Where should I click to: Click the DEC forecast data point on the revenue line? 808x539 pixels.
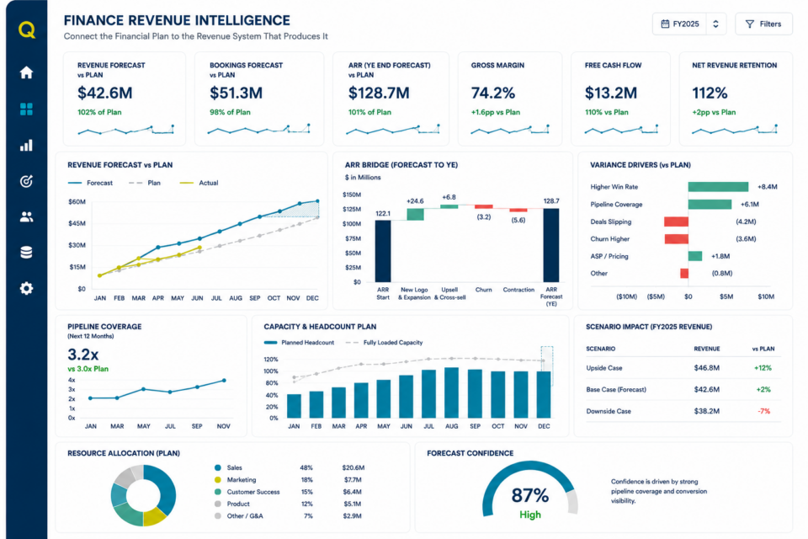317,201
